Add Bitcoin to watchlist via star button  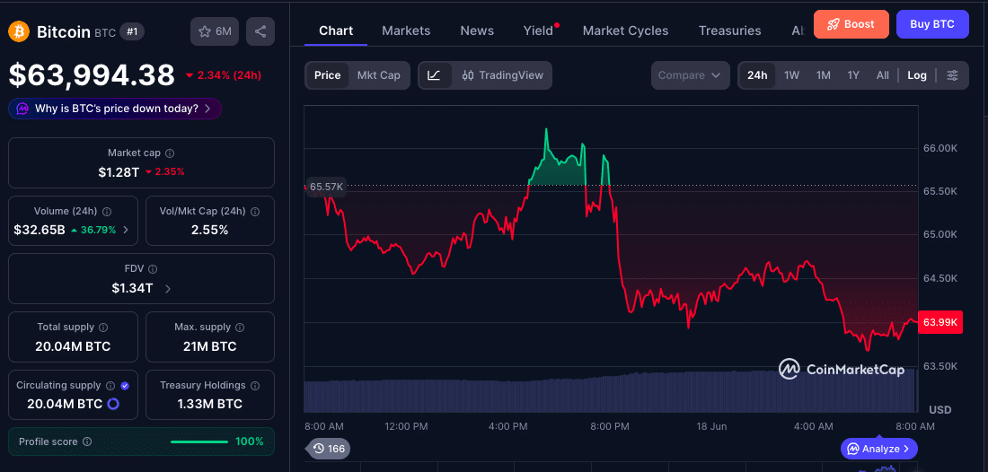[x=215, y=31]
